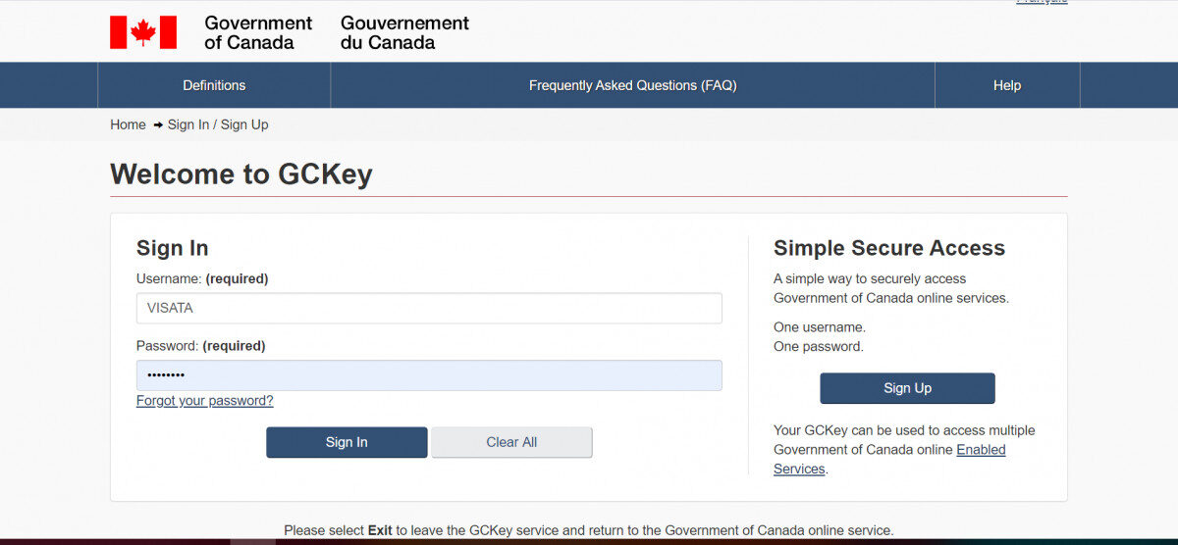Click the Gouvernement du Canada wordmark
Image resolution: width=1178 pixels, height=545 pixels.
pyautogui.click(x=404, y=32)
